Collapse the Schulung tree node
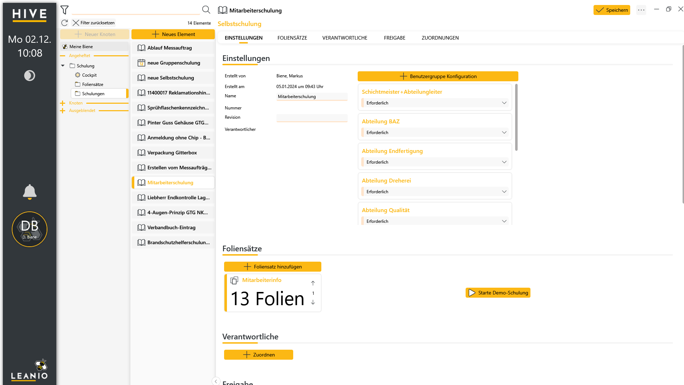The height and width of the screenshot is (385, 684). click(63, 66)
